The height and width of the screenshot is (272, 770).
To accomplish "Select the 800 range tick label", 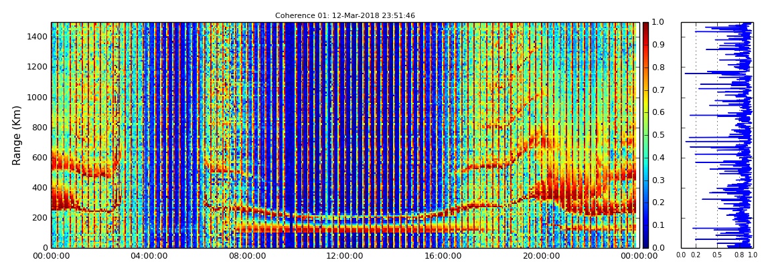I will (x=40, y=128).
